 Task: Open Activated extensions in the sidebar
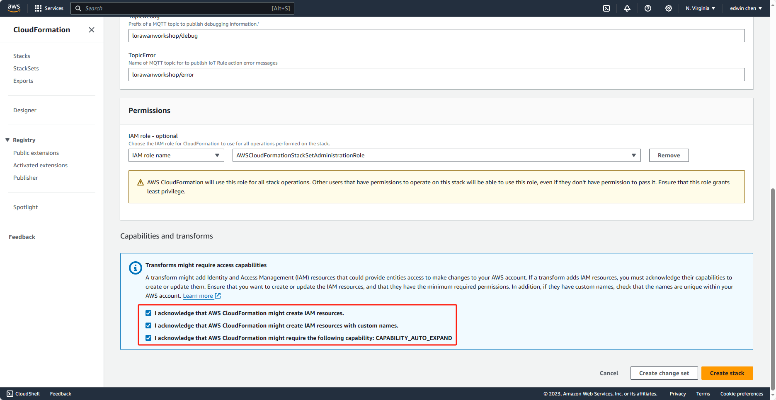(x=40, y=165)
